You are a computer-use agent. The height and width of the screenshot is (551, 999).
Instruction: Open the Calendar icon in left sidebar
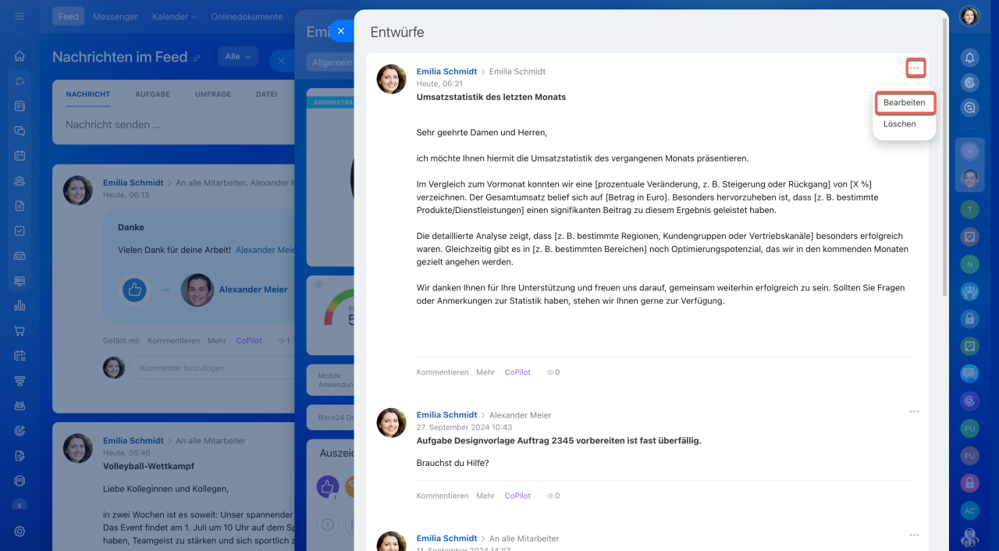point(20,155)
